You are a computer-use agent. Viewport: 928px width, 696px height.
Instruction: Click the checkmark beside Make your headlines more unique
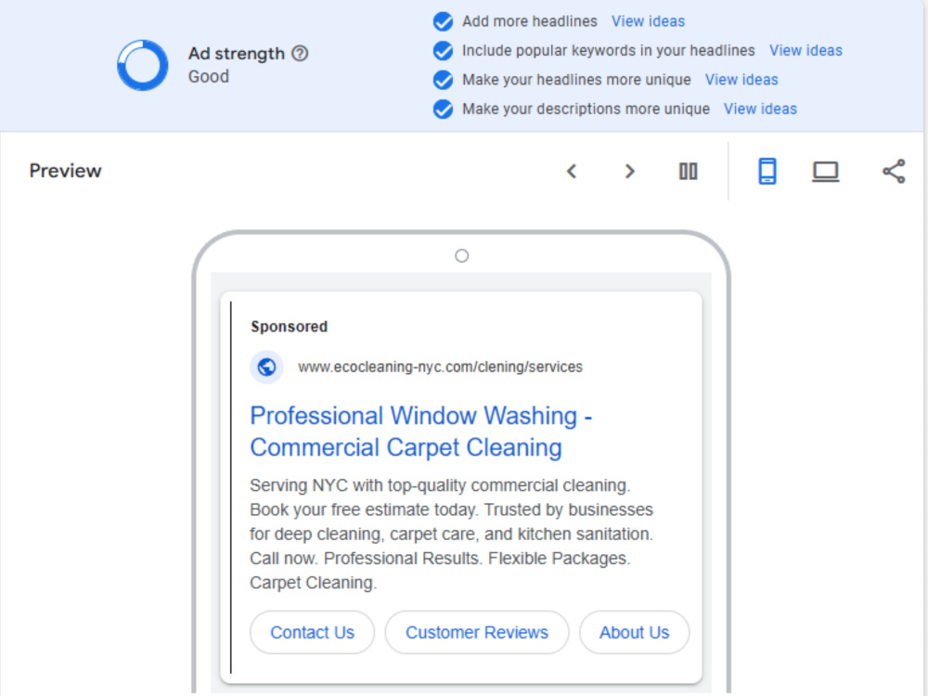443,79
